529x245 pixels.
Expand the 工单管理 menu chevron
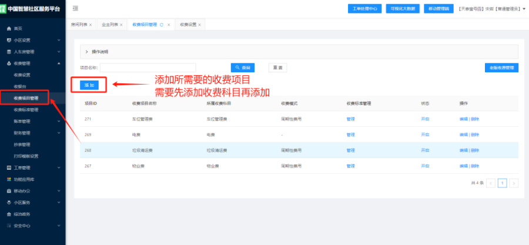59,168
